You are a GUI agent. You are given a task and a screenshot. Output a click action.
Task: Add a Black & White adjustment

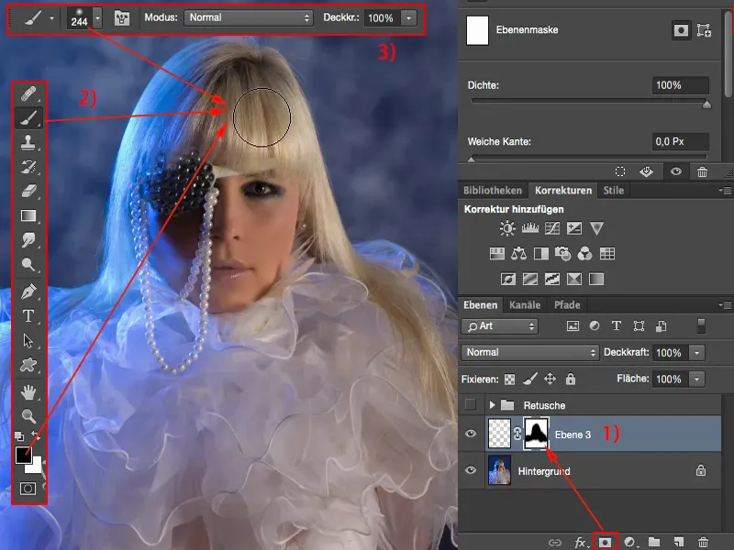(x=541, y=254)
